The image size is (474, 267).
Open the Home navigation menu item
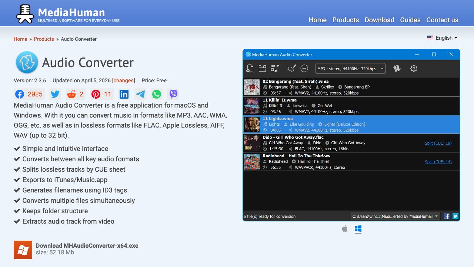tap(318, 20)
